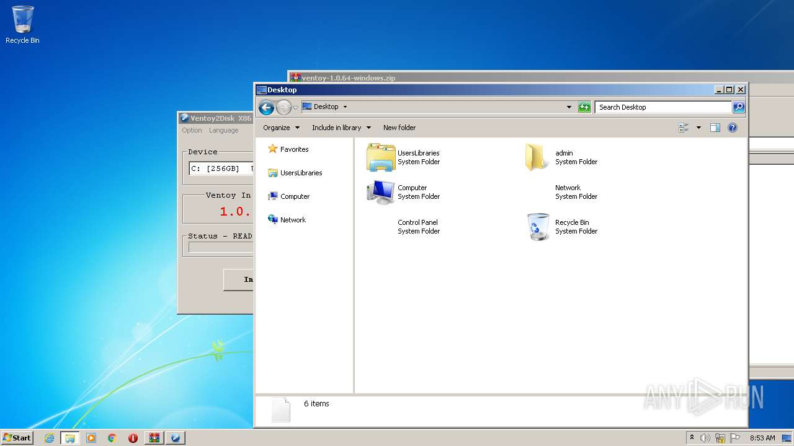
Task: Open the Start menu
Action: (17, 437)
